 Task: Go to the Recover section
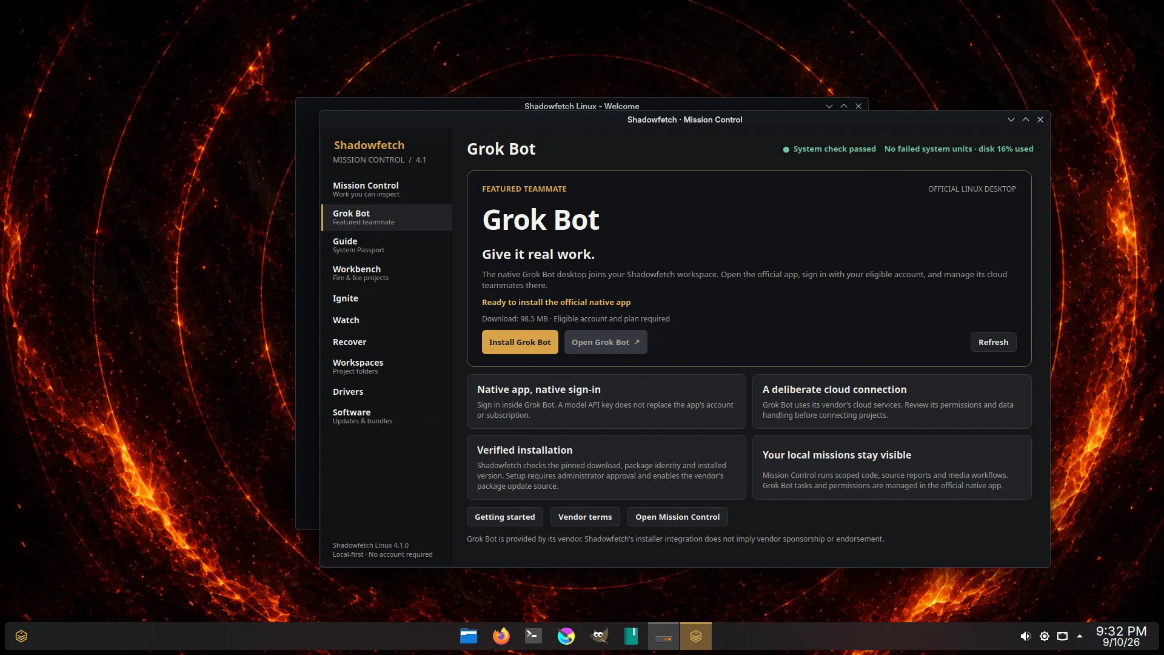point(387,342)
